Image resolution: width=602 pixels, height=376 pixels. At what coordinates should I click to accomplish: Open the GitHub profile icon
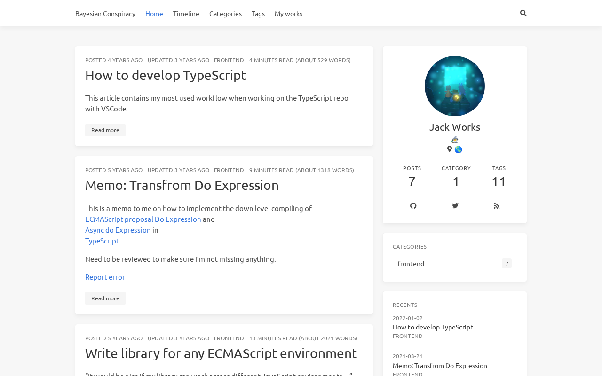tap(413, 206)
